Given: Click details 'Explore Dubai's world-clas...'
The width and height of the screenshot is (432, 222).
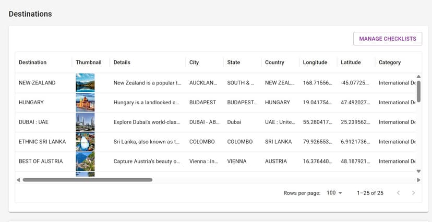Looking at the screenshot, I should tap(147, 122).
